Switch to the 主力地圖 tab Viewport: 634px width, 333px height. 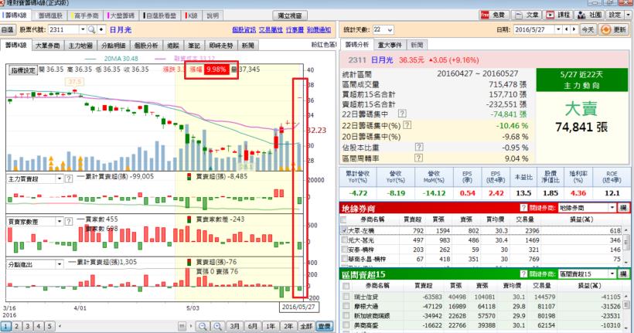click(80, 46)
